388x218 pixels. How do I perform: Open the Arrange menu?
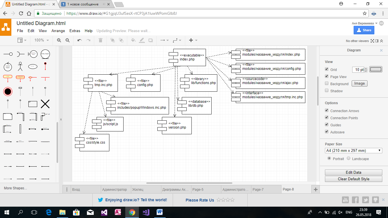tap(58, 31)
